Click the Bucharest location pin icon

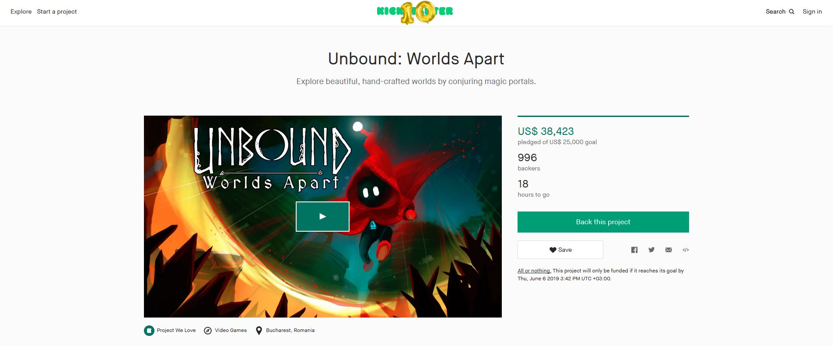(259, 331)
